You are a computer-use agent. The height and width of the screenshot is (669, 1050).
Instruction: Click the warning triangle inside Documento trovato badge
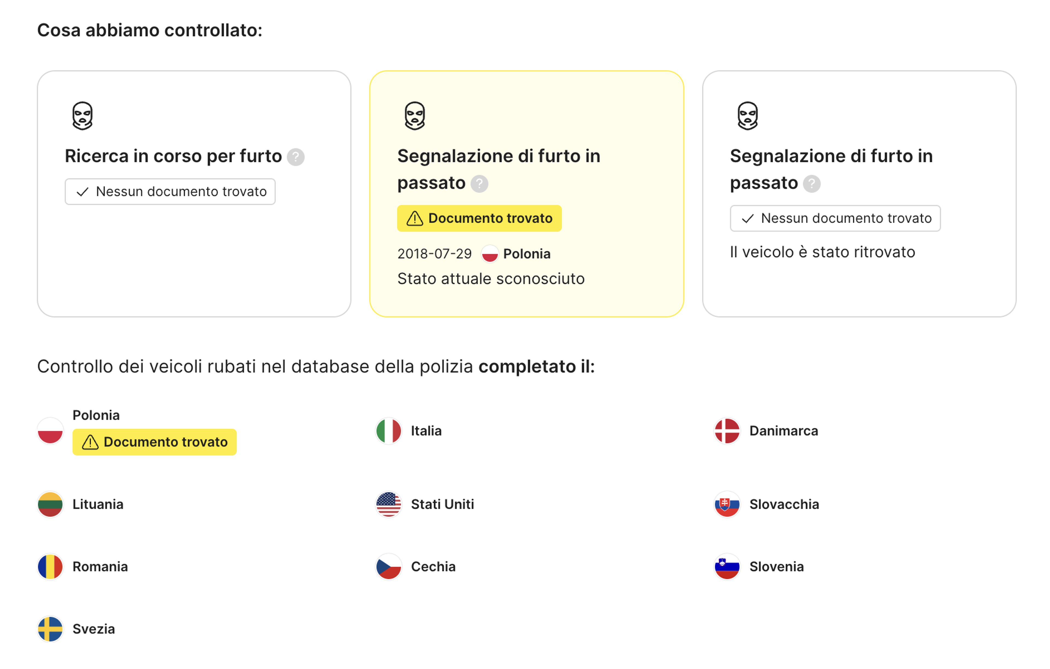tap(415, 218)
